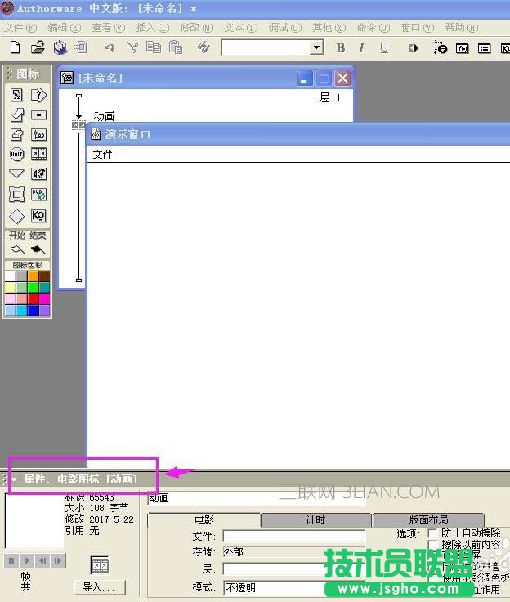
Task: Select the Erase icon in palette
Action: [16, 134]
